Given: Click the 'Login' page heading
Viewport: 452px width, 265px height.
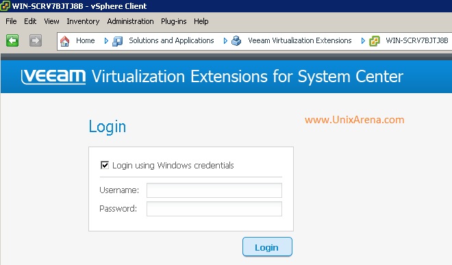Looking at the screenshot, I should pyautogui.click(x=108, y=127).
